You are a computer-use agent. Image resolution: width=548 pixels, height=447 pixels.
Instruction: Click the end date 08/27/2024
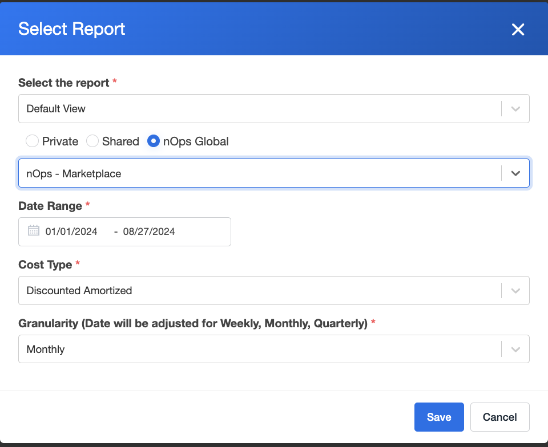(149, 231)
